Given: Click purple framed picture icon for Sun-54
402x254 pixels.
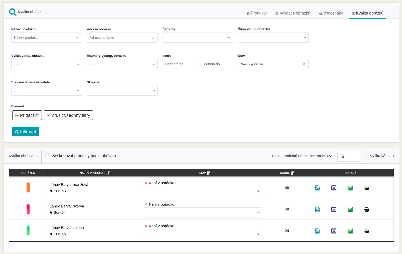Looking at the screenshot, I should click(x=334, y=209).
